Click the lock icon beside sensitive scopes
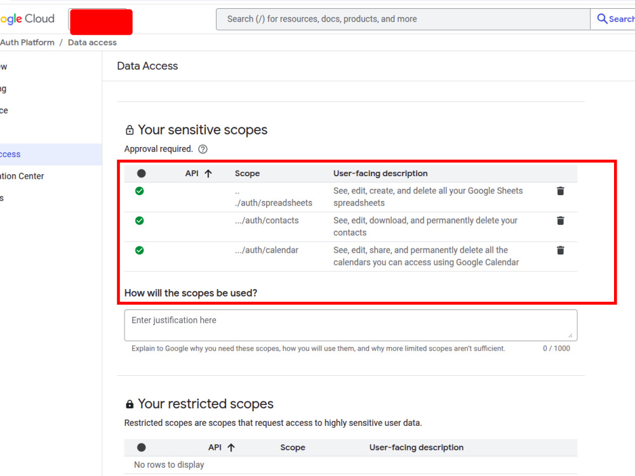Viewport: 635px width, 476px height. (x=130, y=130)
